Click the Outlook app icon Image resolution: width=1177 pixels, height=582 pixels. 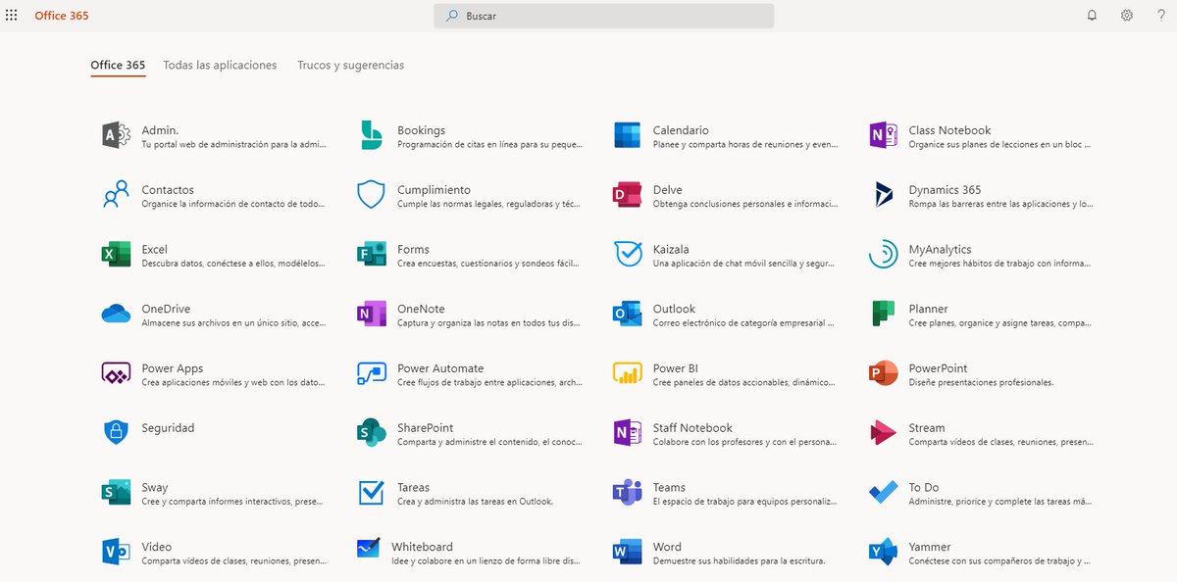pyautogui.click(x=627, y=315)
